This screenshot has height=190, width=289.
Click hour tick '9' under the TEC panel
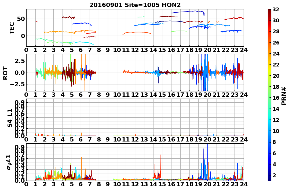click(108, 50)
